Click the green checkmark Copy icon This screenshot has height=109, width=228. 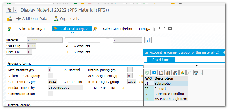click(147, 72)
